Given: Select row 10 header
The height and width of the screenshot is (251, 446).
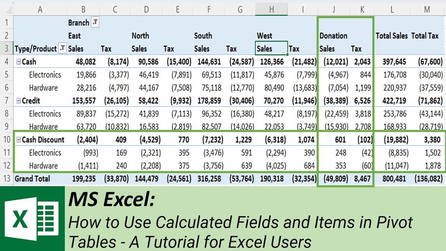Looking at the screenshot, I should (7, 140).
